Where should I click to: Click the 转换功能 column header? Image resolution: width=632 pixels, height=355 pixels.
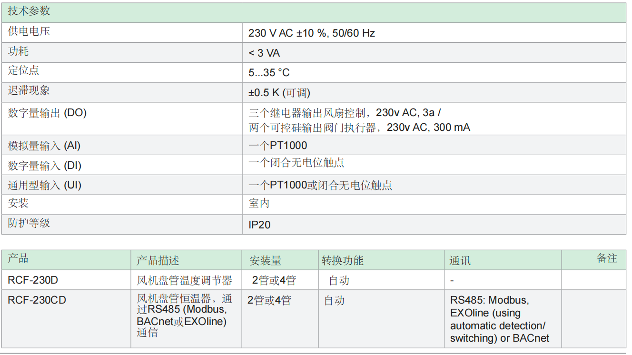click(x=342, y=261)
